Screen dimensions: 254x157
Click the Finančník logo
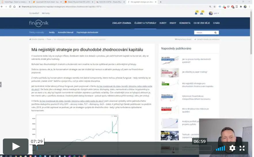[x=39, y=23]
